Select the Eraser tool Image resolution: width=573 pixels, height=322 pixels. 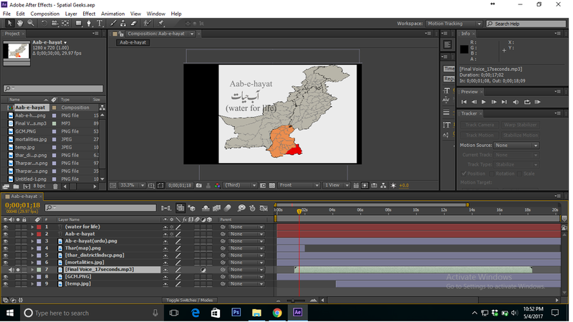(x=134, y=24)
